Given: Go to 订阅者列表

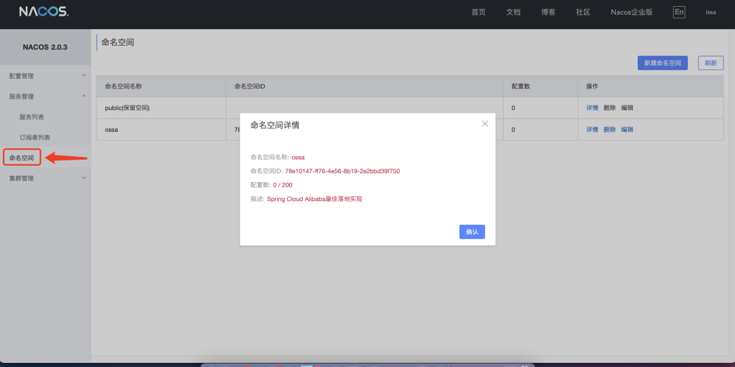Looking at the screenshot, I should [x=35, y=137].
